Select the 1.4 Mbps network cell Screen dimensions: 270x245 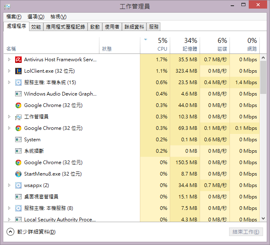pyautogui.click(x=245, y=82)
